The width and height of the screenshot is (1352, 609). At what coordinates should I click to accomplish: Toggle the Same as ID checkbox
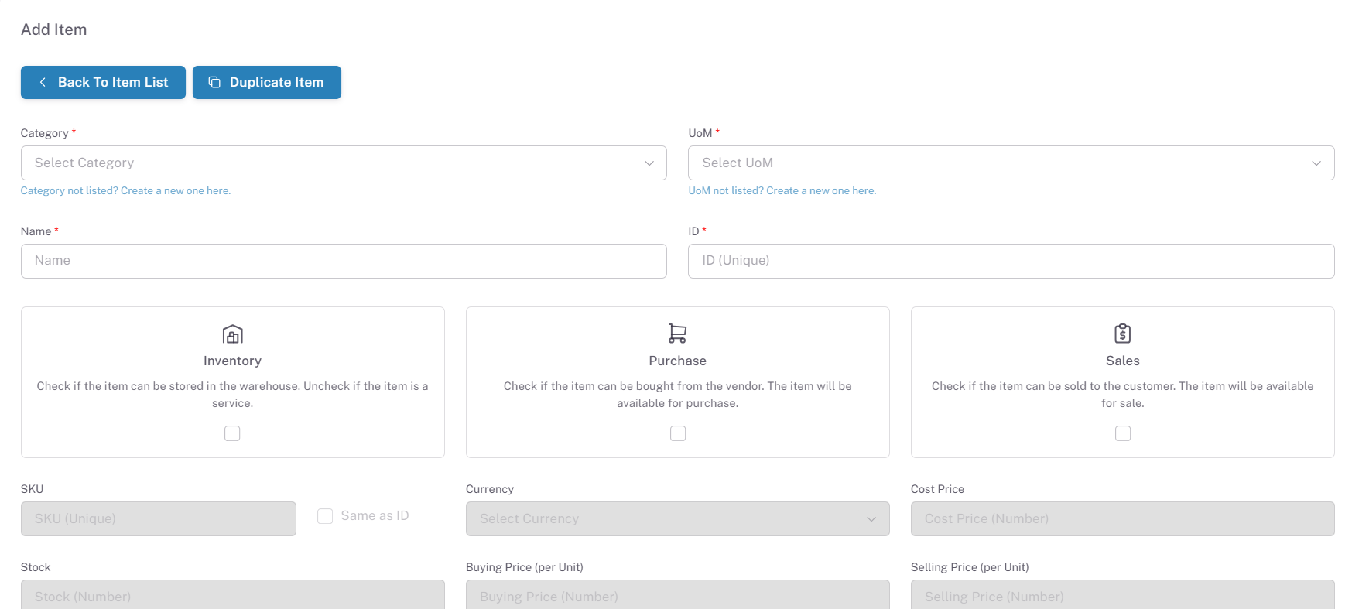click(x=325, y=516)
